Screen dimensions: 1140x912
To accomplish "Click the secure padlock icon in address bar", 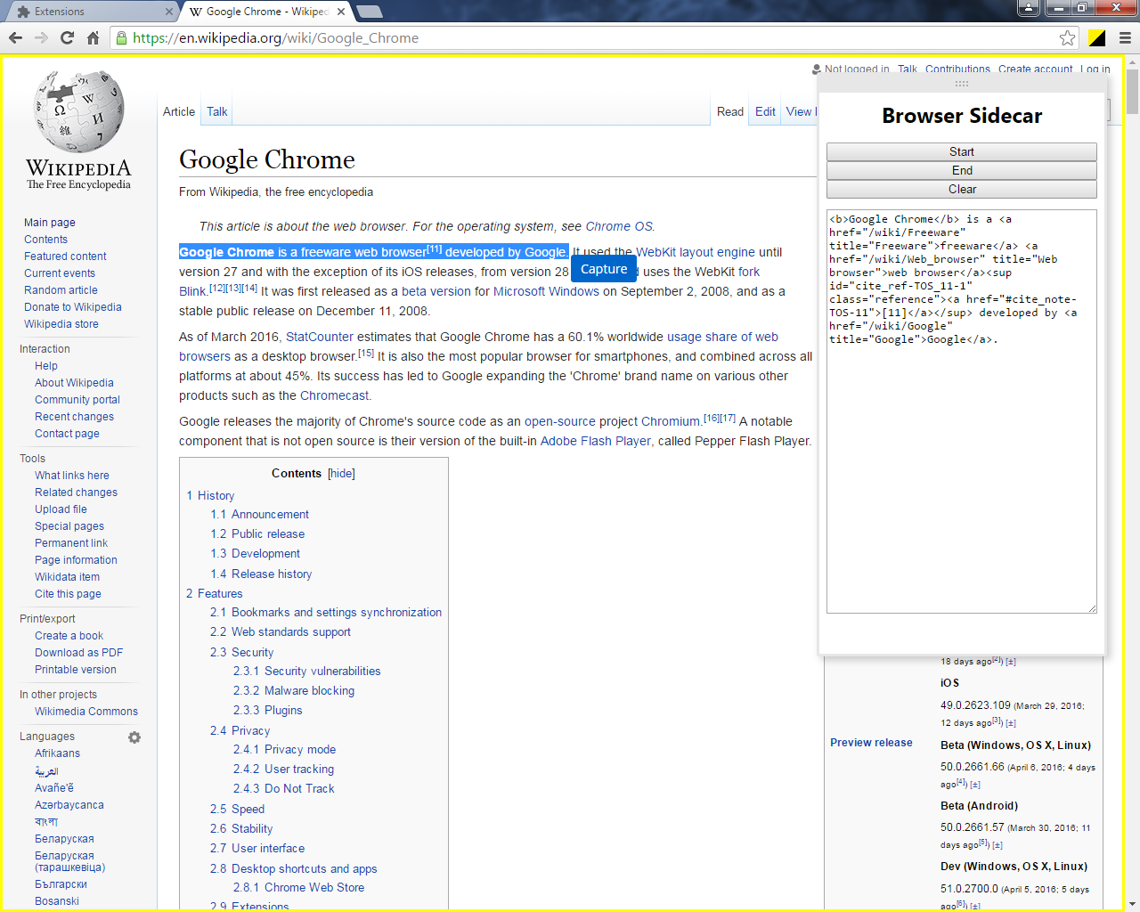I will (x=121, y=37).
